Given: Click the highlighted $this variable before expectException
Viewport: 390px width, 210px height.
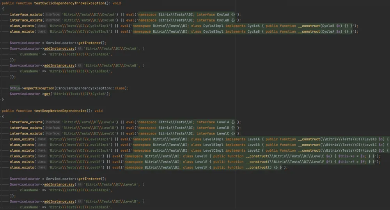Looking at the screenshot, I should click(x=15, y=88).
